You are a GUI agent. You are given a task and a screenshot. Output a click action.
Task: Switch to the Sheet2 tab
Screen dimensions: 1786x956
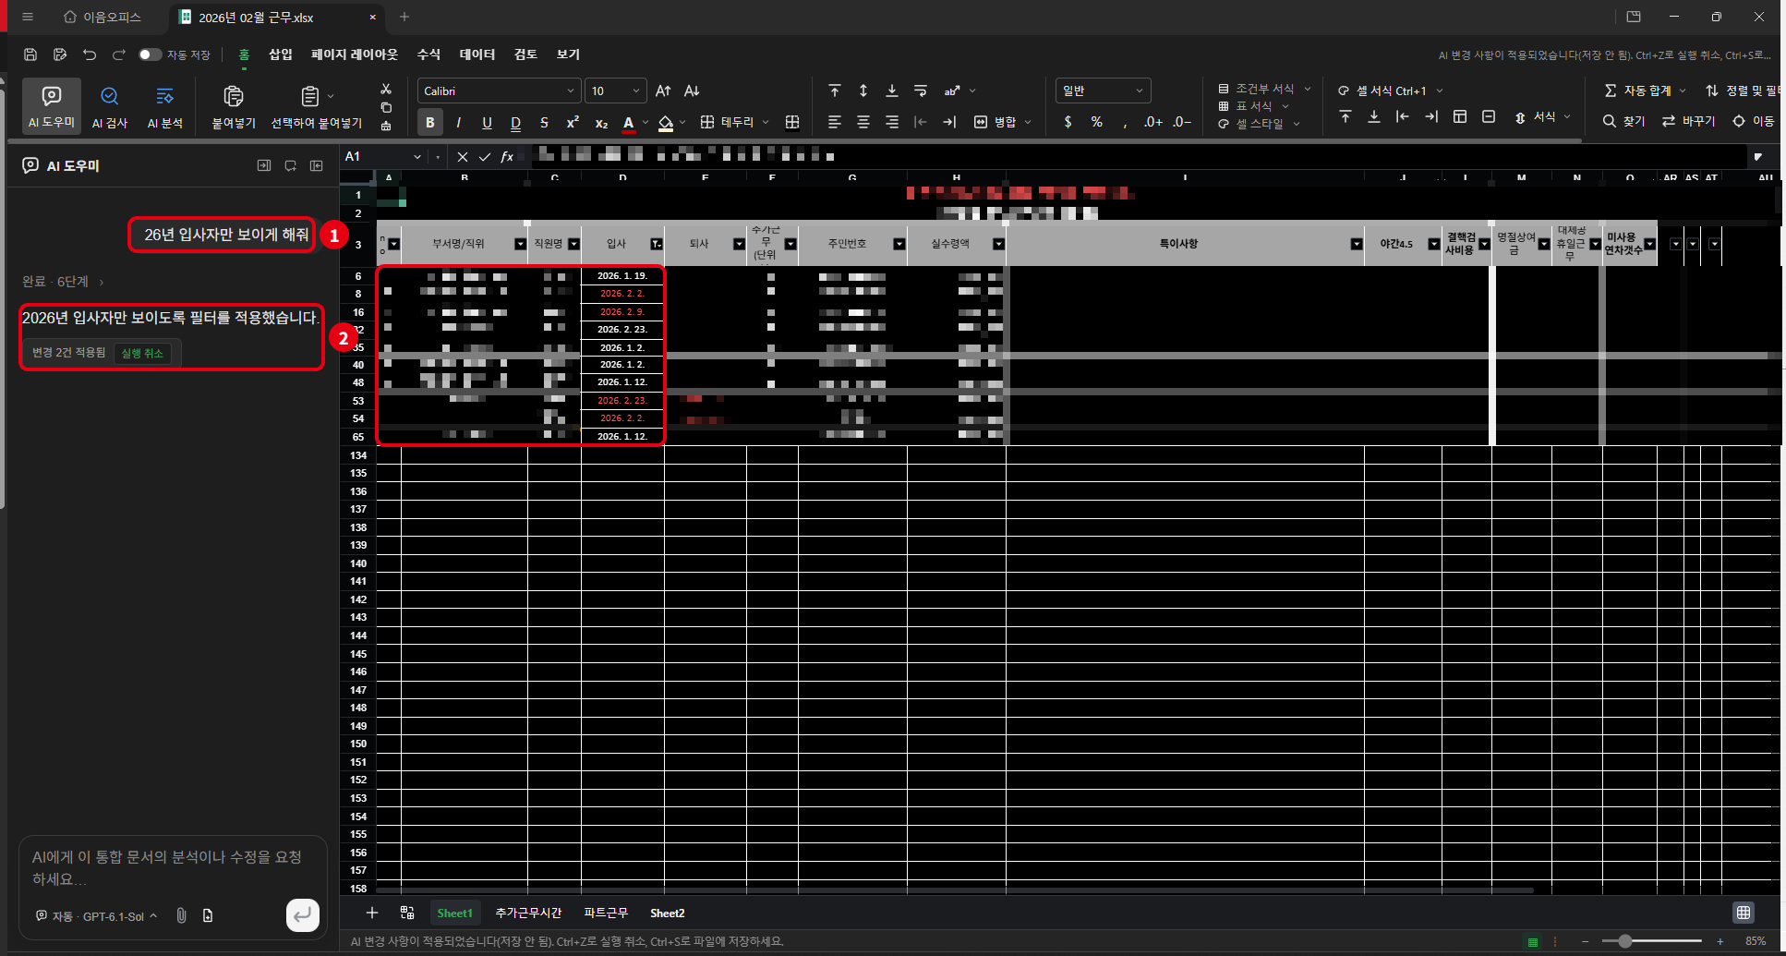tap(667, 913)
